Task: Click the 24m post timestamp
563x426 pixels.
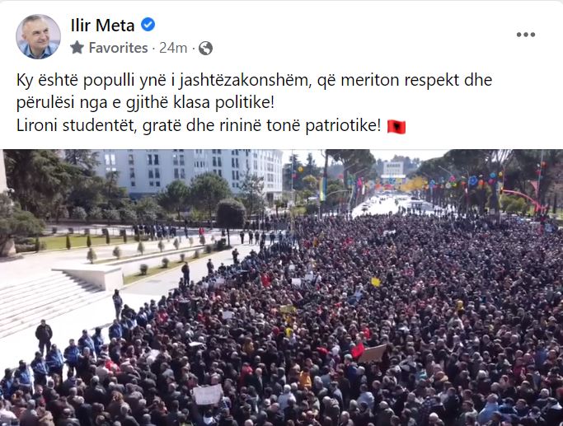Action: (173, 48)
